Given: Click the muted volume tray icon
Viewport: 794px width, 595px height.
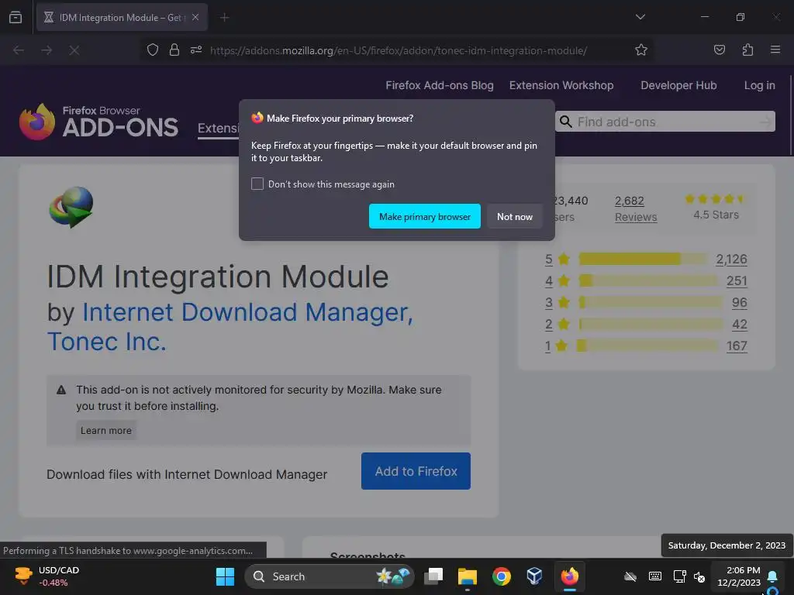Looking at the screenshot, I should click(699, 576).
